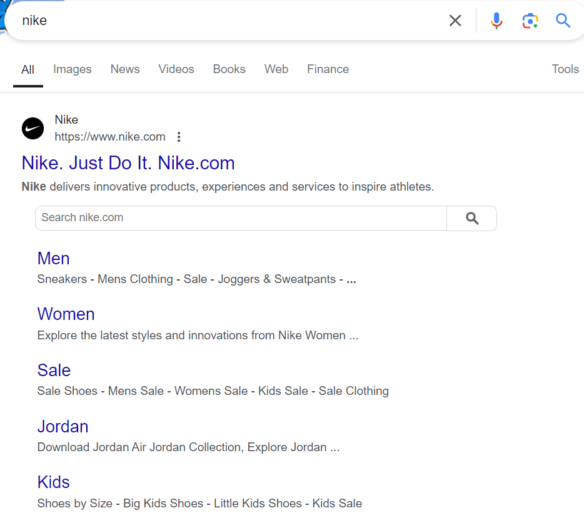Viewport: 584px width, 523px height.
Task: Open the Nike. Just Do It. Nike.com link
Action: click(x=128, y=163)
